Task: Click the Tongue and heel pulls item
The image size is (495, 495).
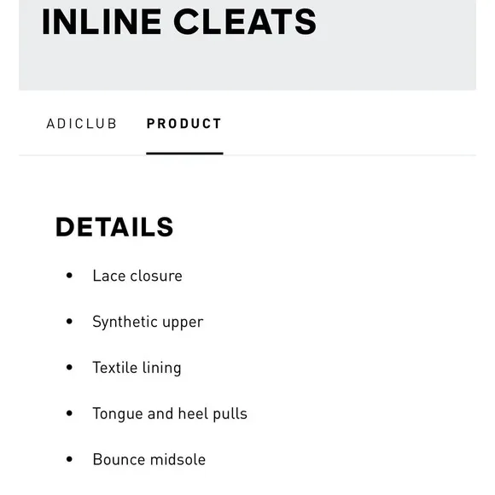Action: [x=170, y=414]
